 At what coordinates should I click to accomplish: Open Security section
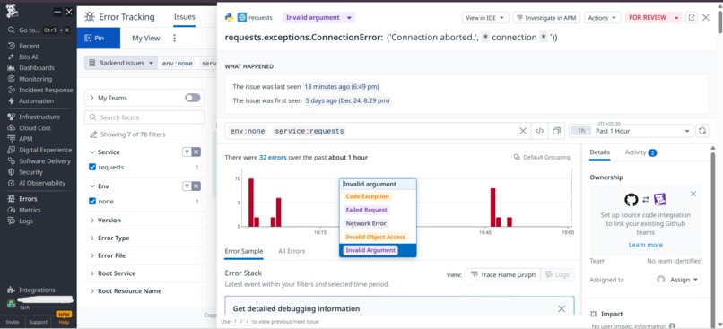pyautogui.click(x=30, y=172)
